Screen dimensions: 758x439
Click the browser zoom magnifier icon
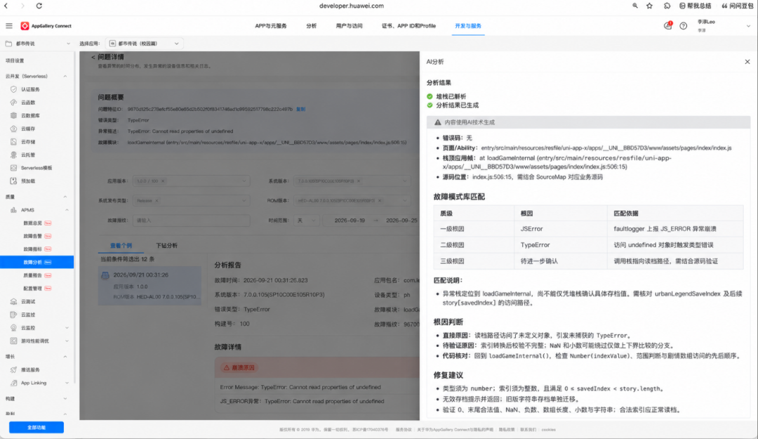pos(635,6)
